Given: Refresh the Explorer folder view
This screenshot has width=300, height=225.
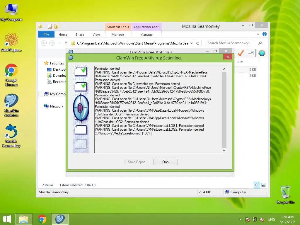Looking at the screenshot, I should [x=198, y=43].
